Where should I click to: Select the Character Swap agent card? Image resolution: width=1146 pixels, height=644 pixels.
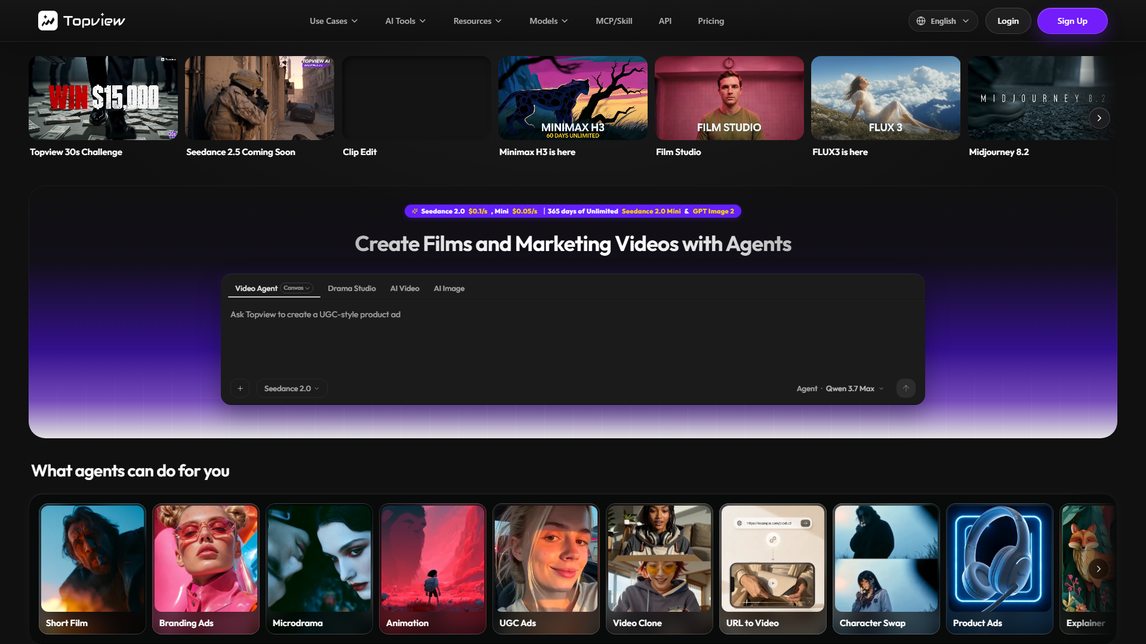coord(886,569)
